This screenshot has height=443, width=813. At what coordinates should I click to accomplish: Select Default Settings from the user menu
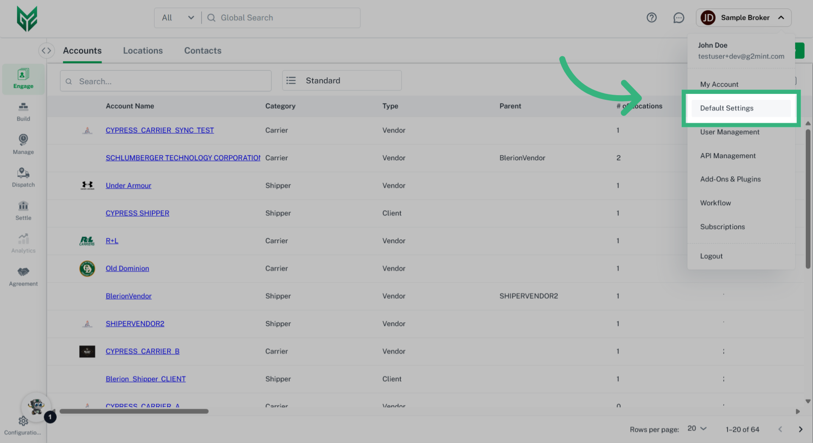[x=727, y=108]
